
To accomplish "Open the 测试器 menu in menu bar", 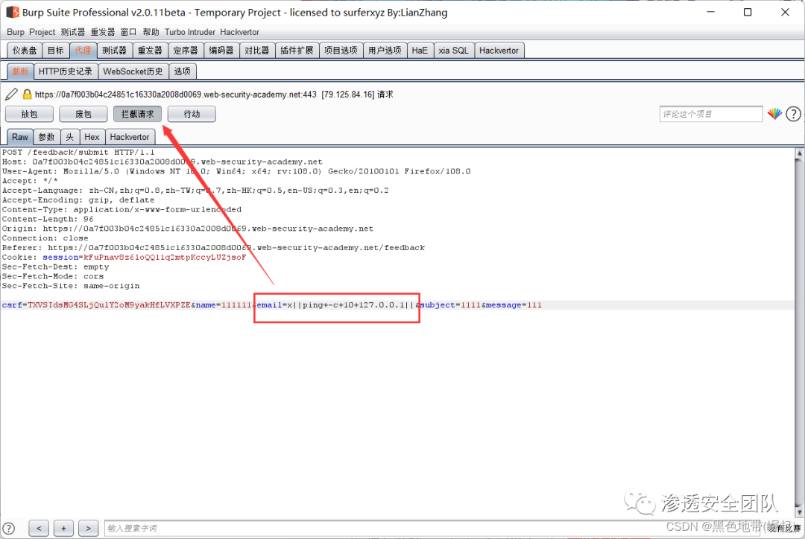I will pyautogui.click(x=73, y=32).
